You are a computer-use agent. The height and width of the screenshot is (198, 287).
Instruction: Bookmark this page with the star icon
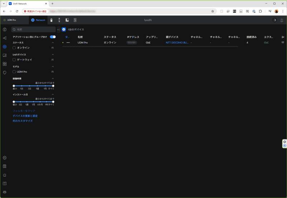point(212,11)
